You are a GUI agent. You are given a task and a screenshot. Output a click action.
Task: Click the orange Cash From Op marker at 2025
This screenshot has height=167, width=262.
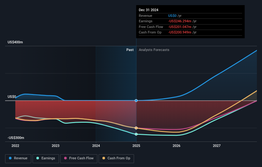136,128
